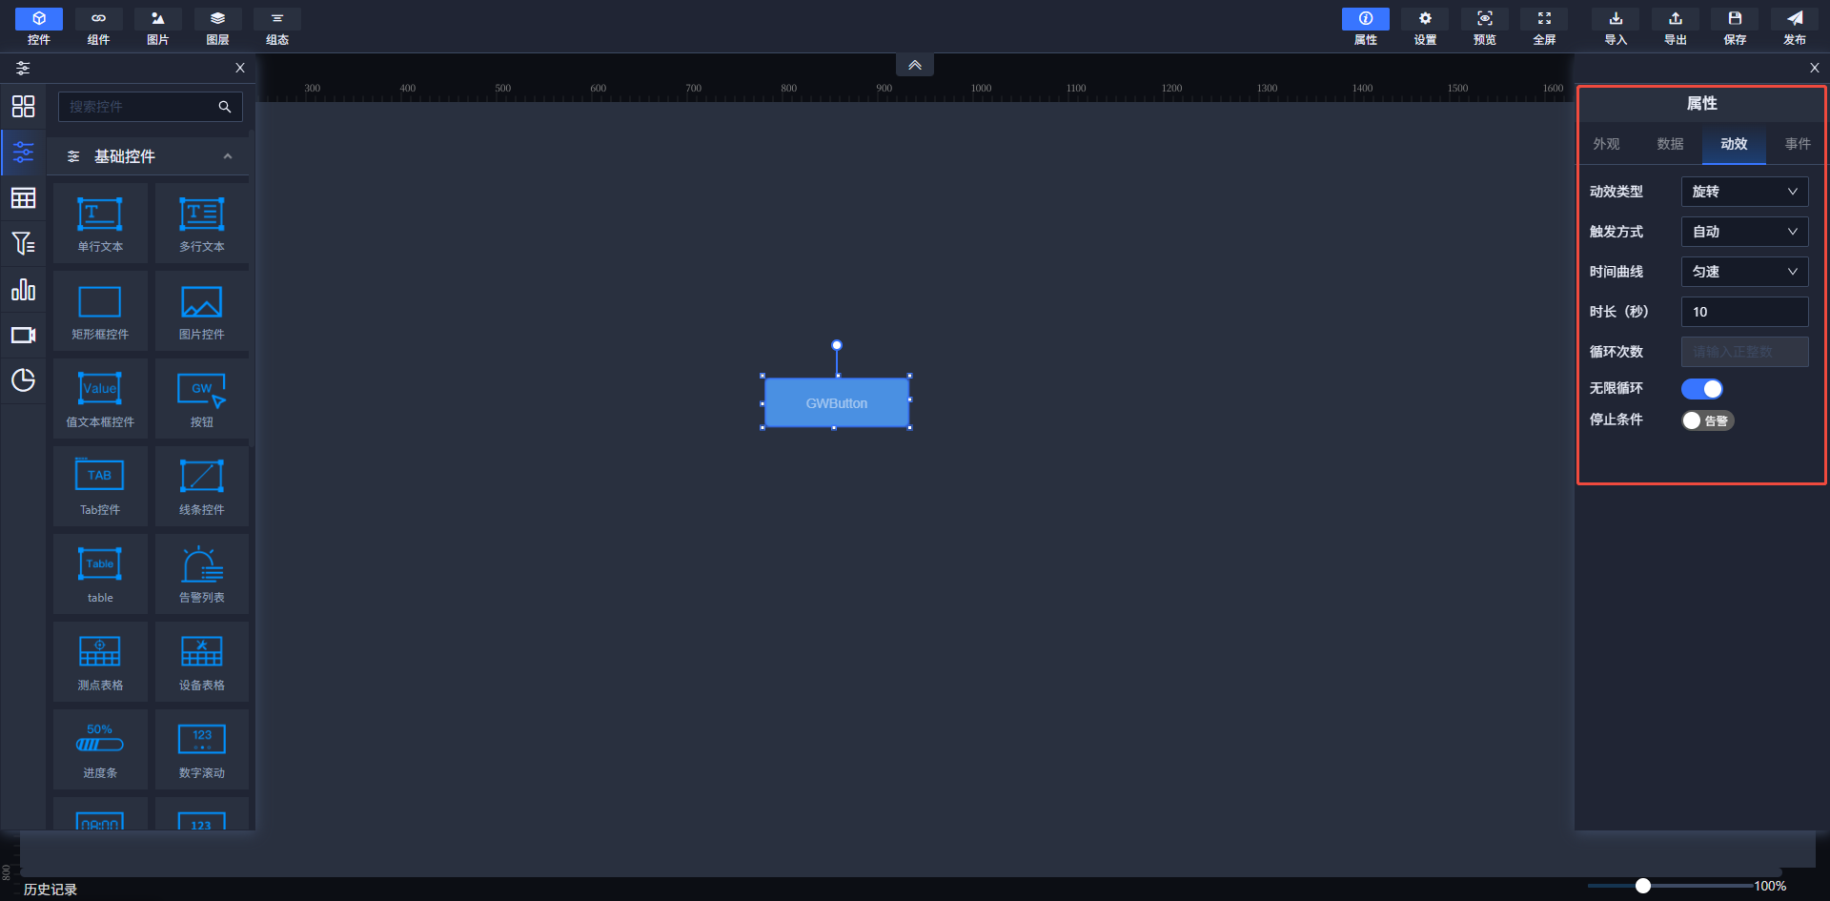Click the 时长(秒) duration input field
This screenshot has height=901, width=1830.
coord(1744,312)
